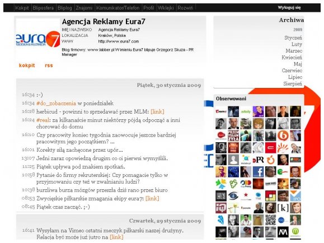This screenshot has width=324, height=243.
Task: Click Rozwiń in the top navigation
Action: pos(185,8)
